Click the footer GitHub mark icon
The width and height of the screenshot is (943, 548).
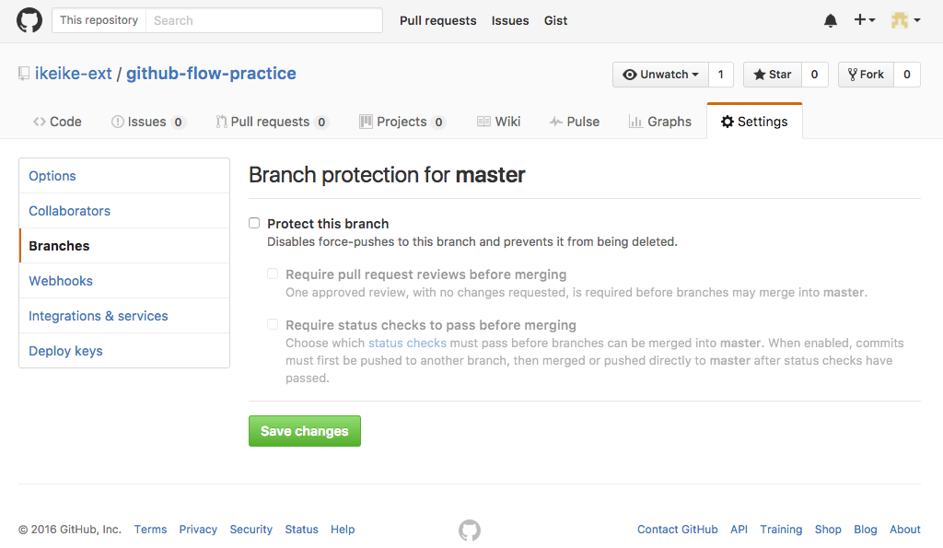click(x=470, y=530)
